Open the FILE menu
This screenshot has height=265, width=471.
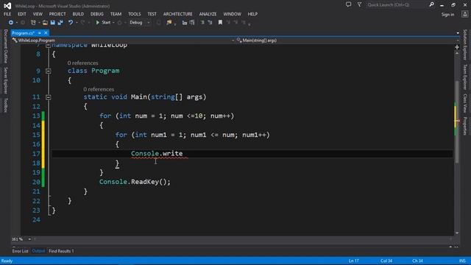coord(7,14)
